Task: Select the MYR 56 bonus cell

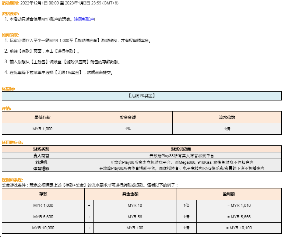Action: coord(135,217)
